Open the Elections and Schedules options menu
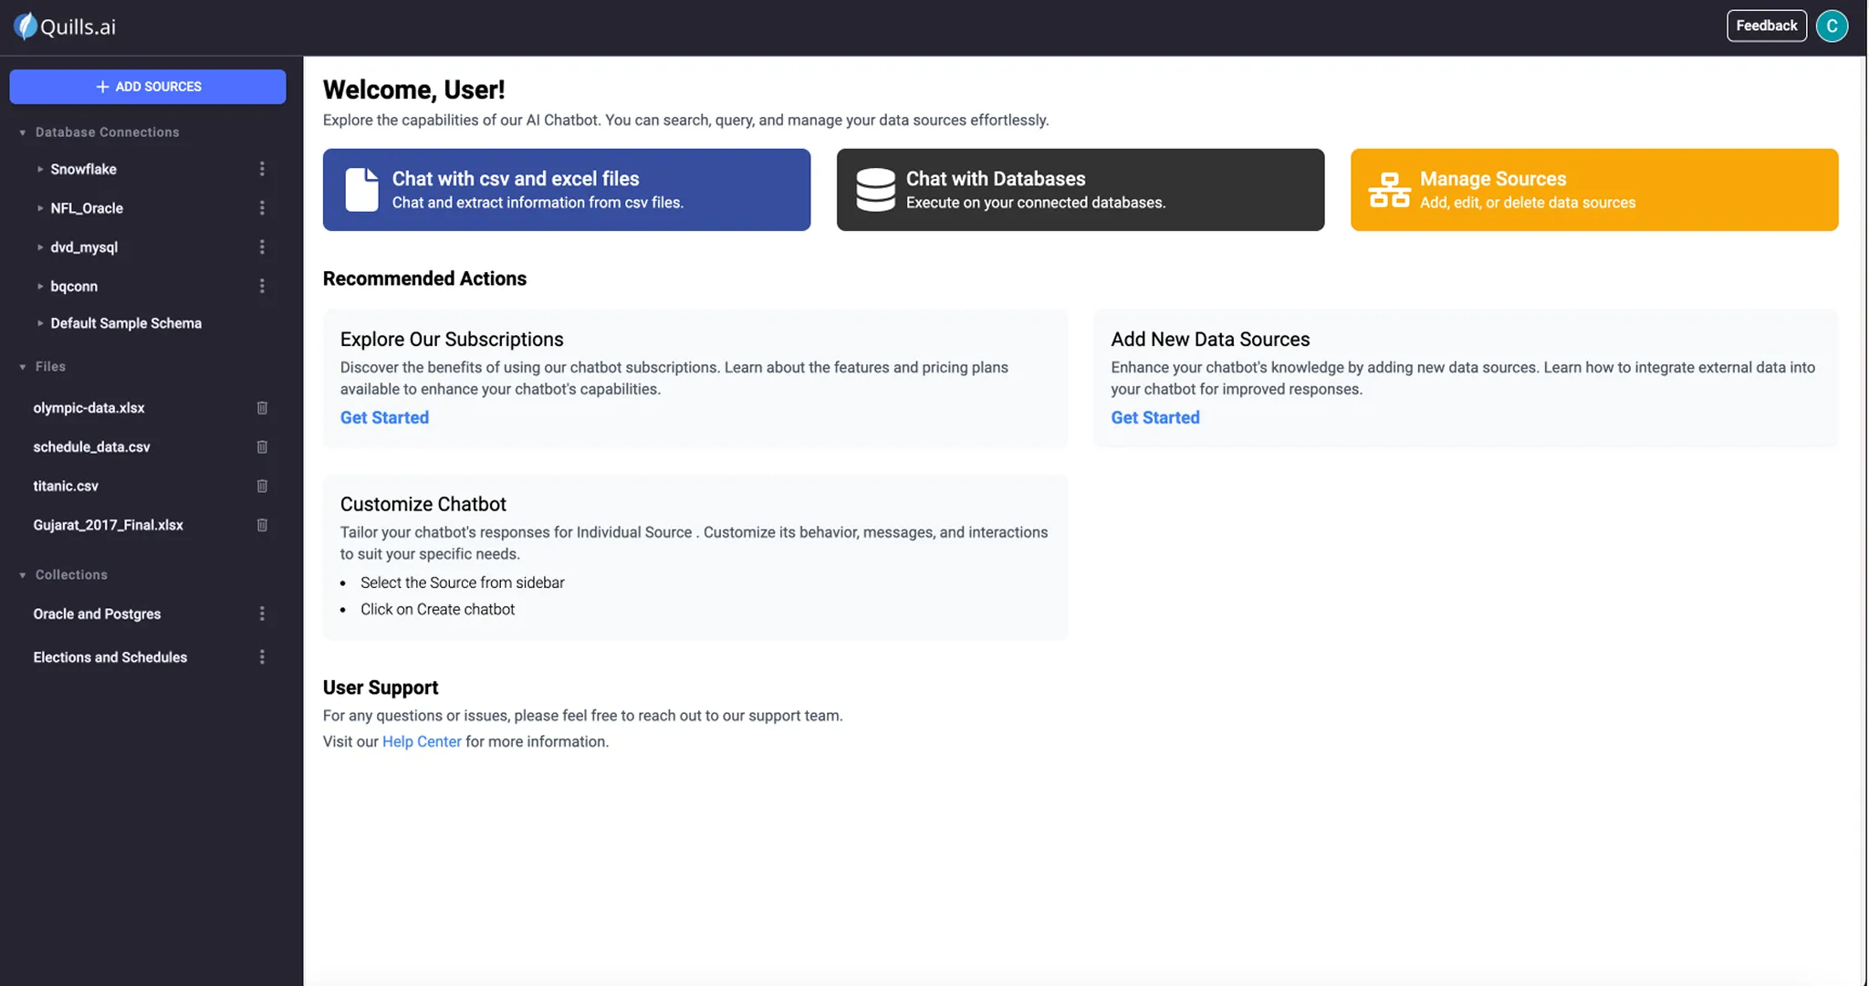The height and width of the screenshot is (986, 1869). point(262,657)
